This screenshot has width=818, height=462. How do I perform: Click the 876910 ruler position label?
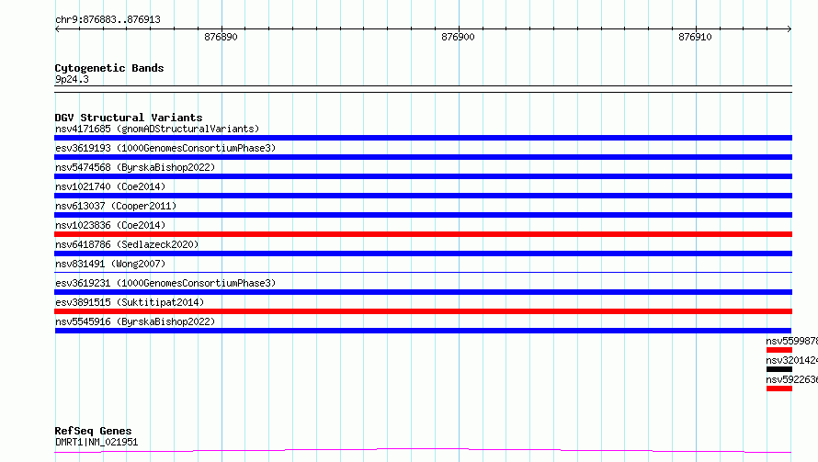pyautogui.click(x=695, y=37)
